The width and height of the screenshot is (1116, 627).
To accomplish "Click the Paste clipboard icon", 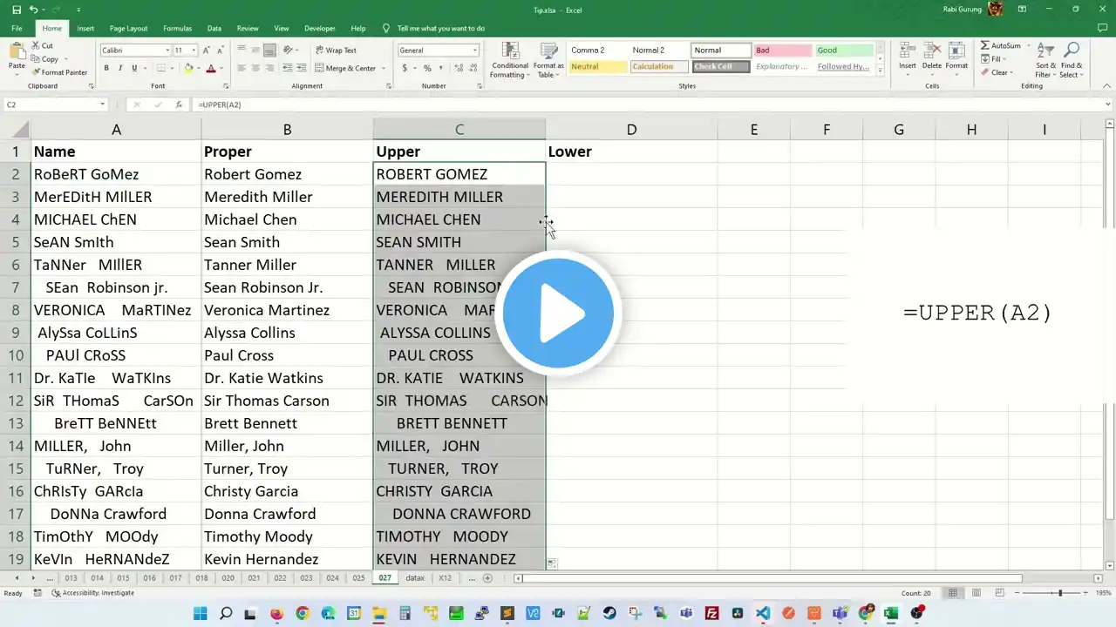I will [17, 49].
